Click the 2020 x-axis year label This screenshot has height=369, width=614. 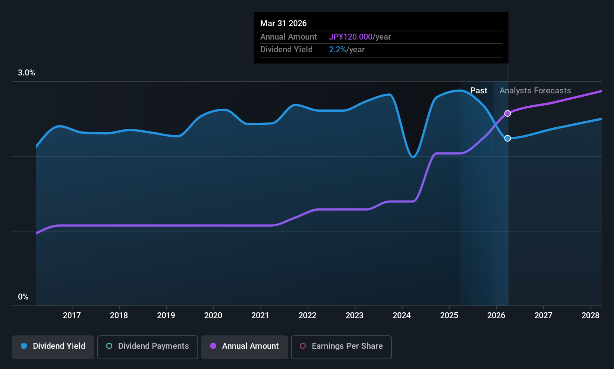tap(213, 316)
